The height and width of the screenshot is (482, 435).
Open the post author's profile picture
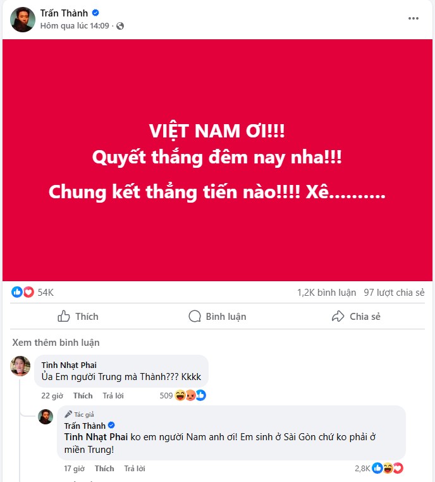[x=23, y=20]
